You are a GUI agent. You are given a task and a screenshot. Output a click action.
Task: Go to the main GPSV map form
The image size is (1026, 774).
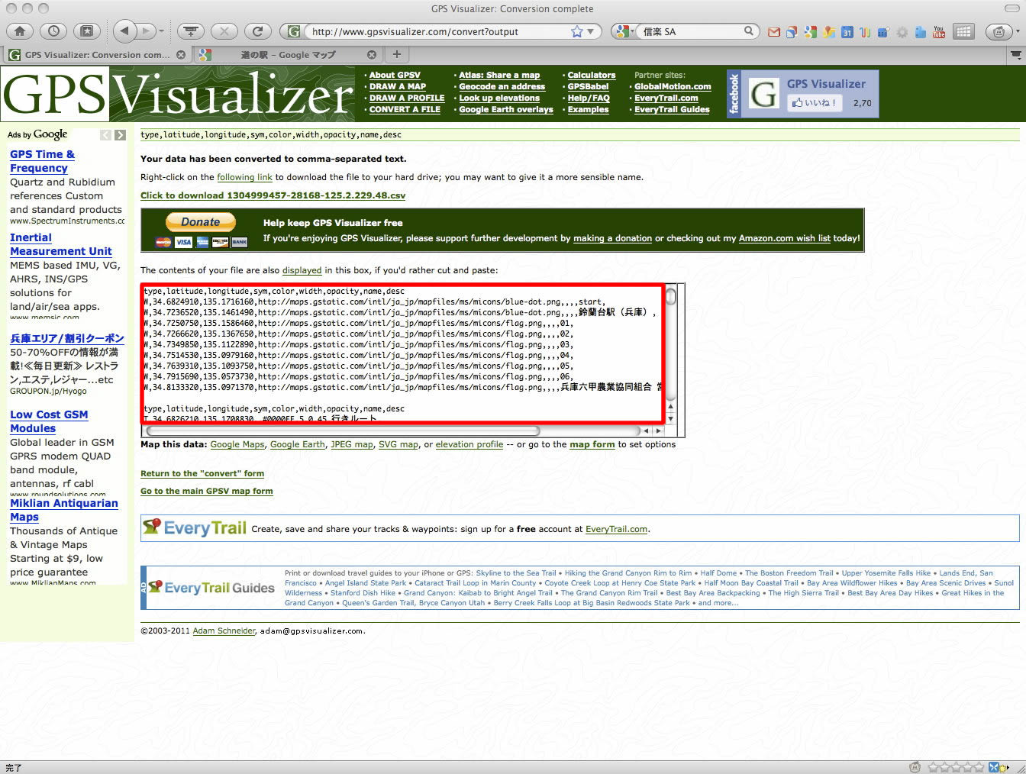tap(207, 491)
